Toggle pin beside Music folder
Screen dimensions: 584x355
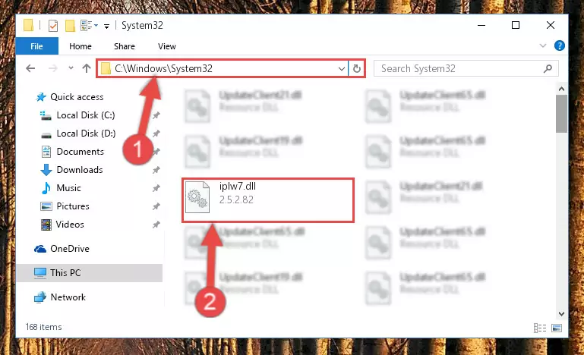coord(156,188)
